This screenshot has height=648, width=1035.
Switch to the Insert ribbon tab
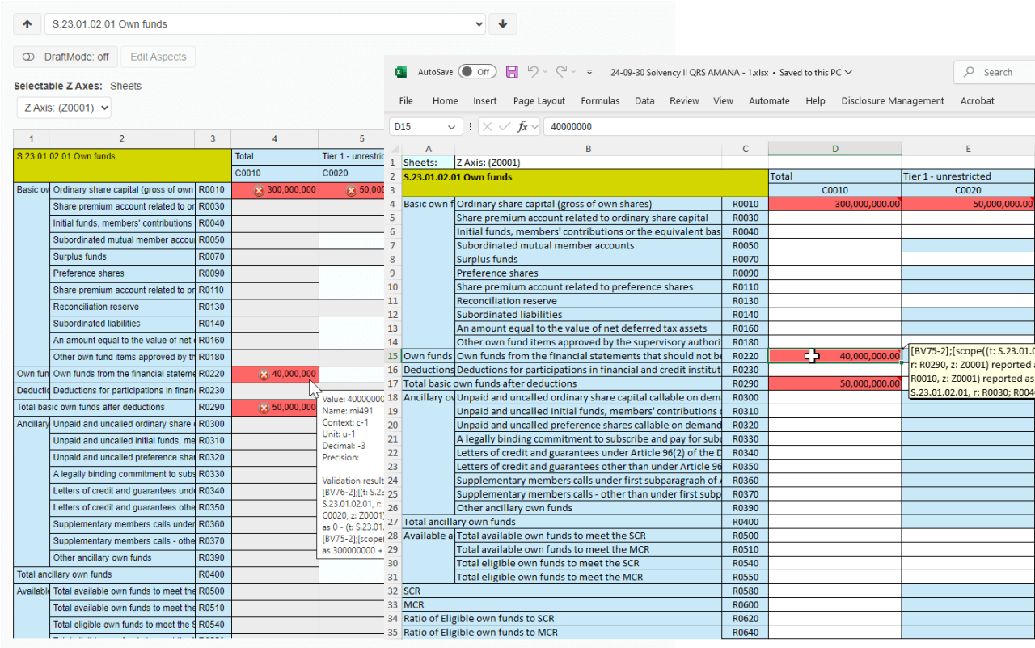click(x=485, y=101)
